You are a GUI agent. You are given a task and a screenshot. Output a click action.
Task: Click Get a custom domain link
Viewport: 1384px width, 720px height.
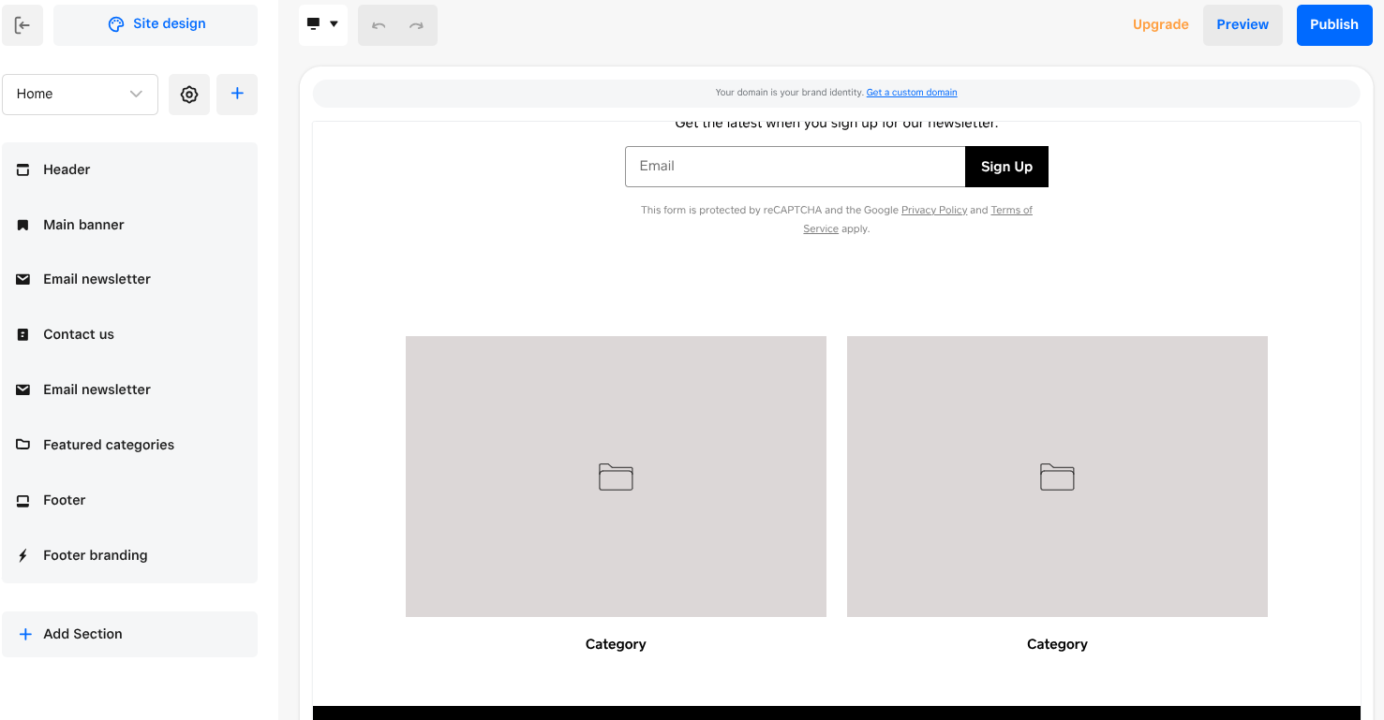coord(911,93)
